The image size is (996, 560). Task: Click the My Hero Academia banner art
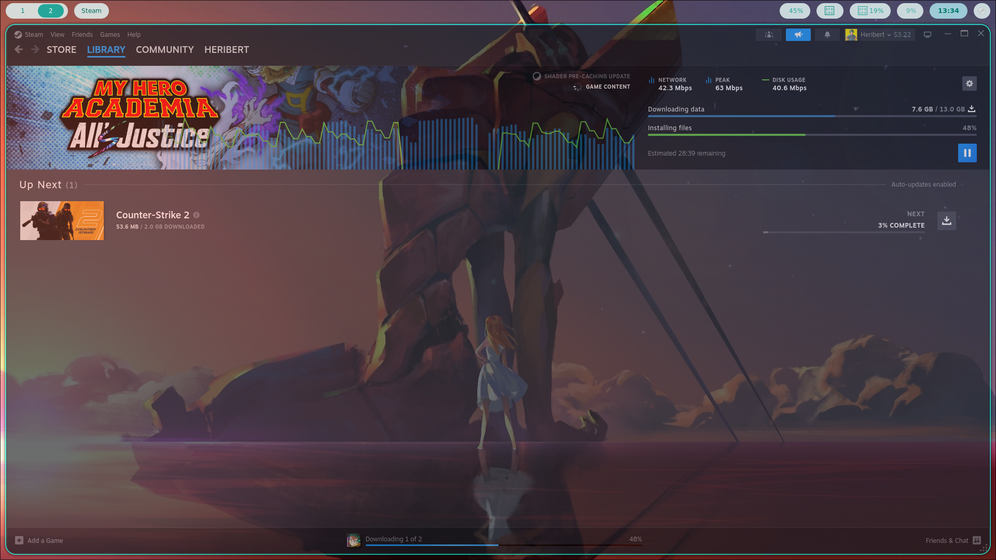pyautogui.click(x=140, y=117)
